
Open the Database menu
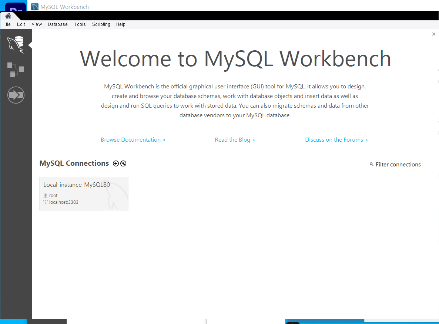coord(58,24)
